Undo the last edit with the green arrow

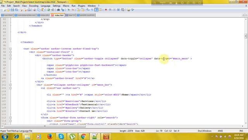48,10
